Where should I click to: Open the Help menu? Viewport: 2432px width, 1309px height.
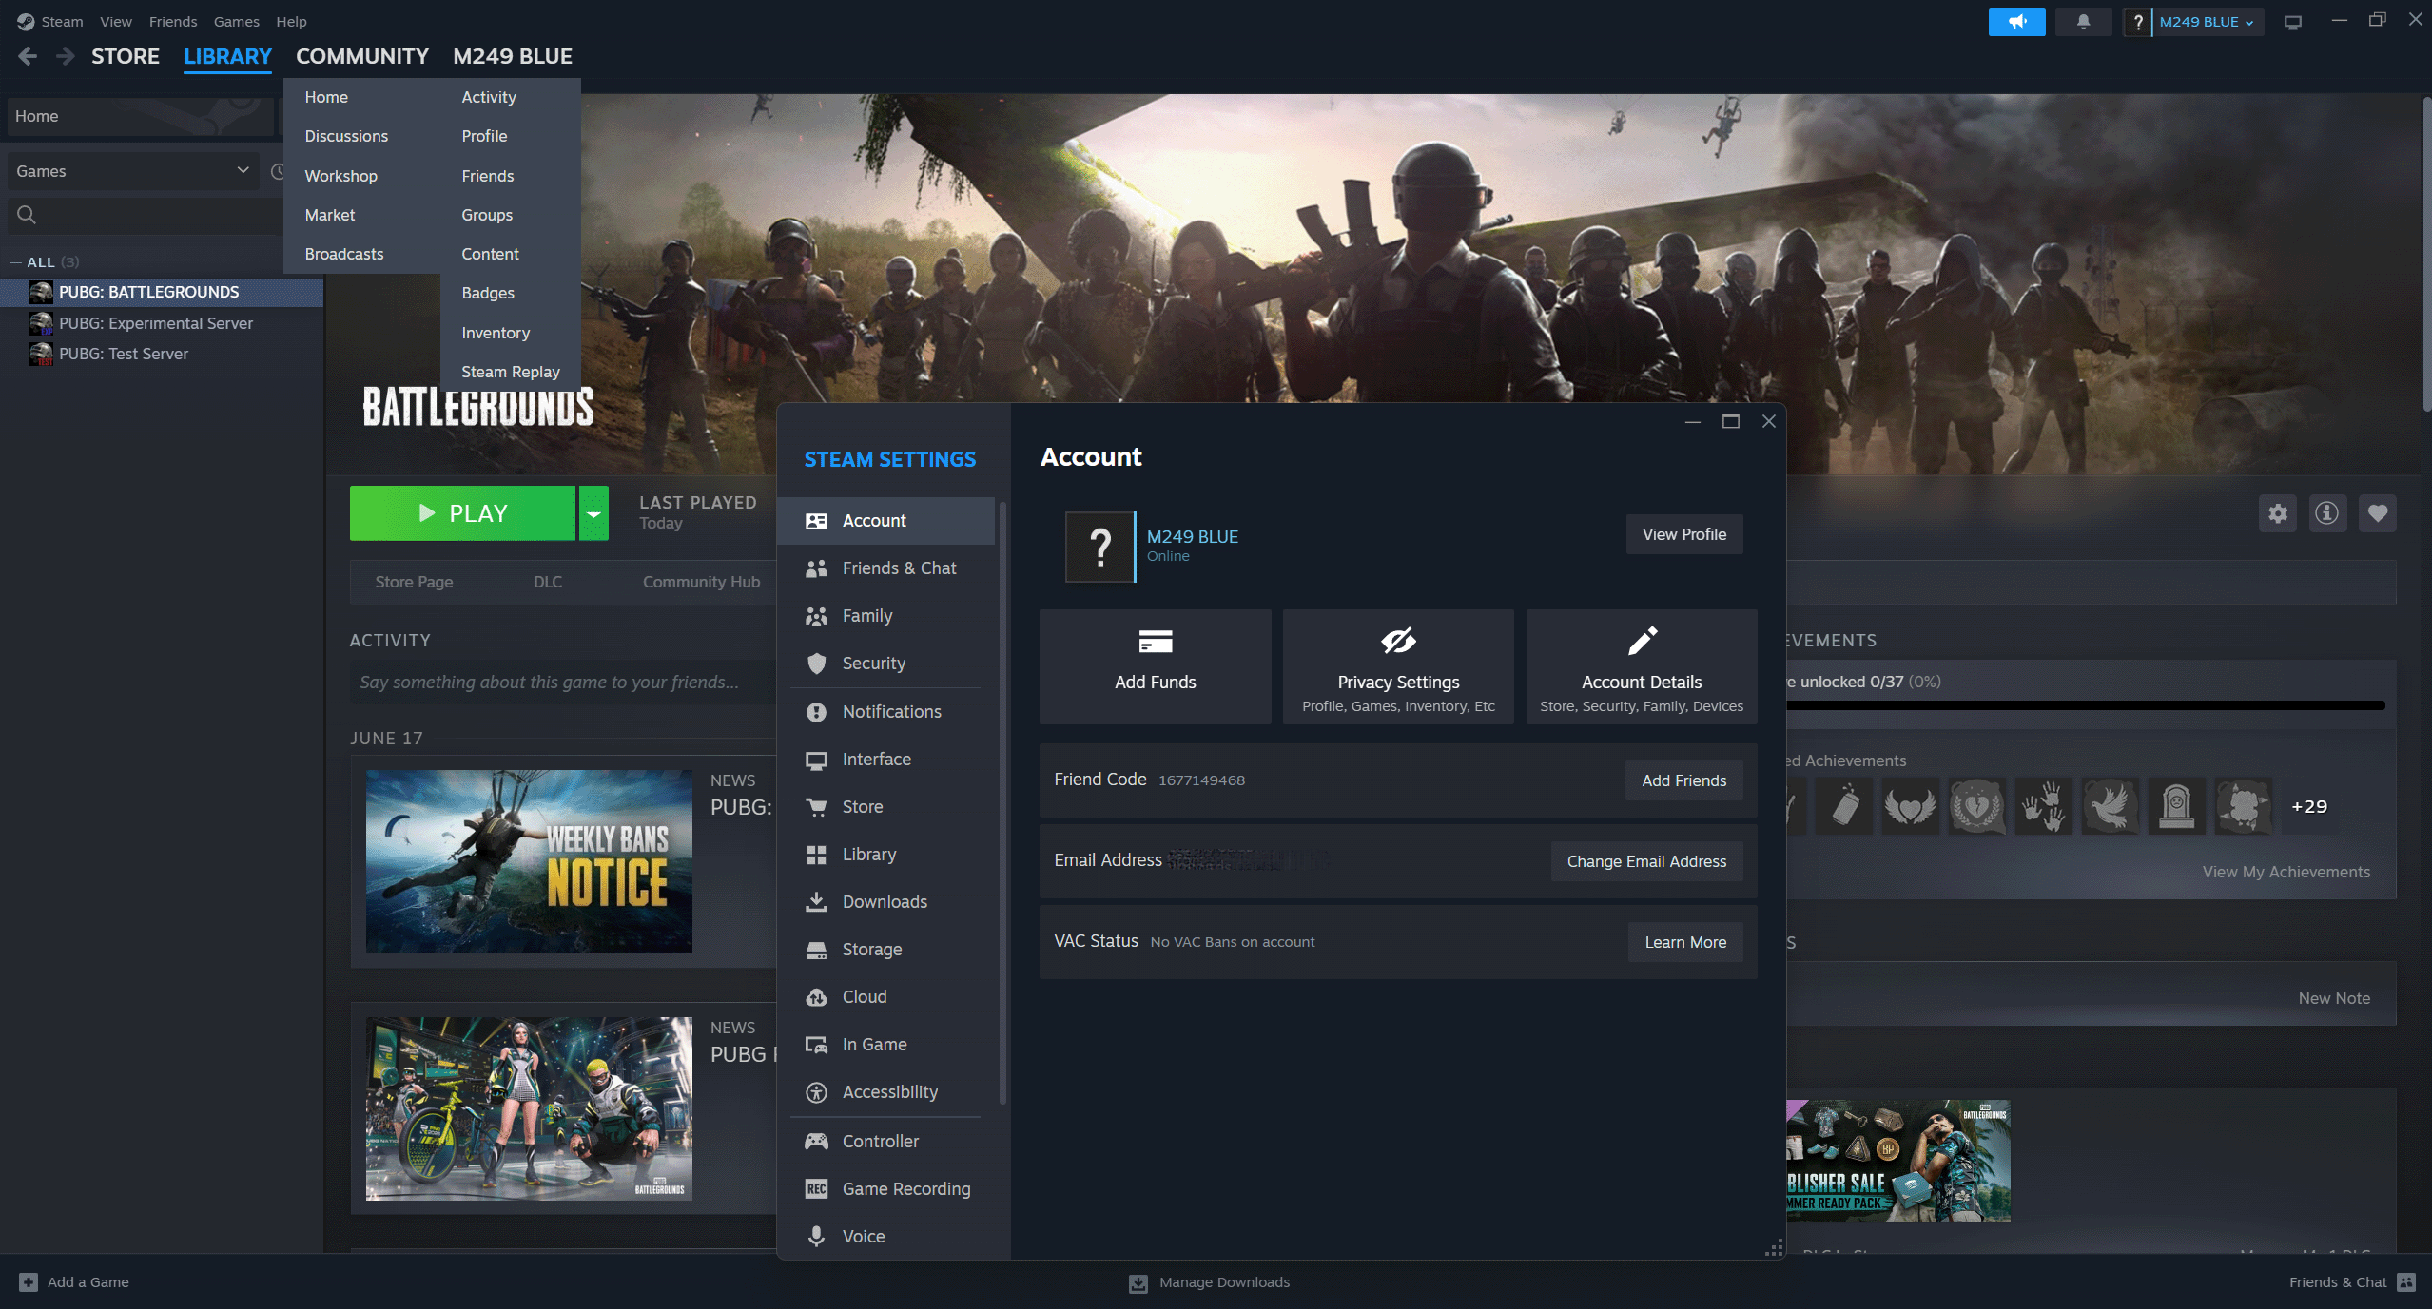click(291, 22)
